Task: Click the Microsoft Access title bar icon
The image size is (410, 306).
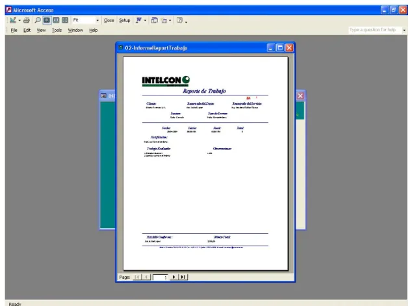Action: 9,10
